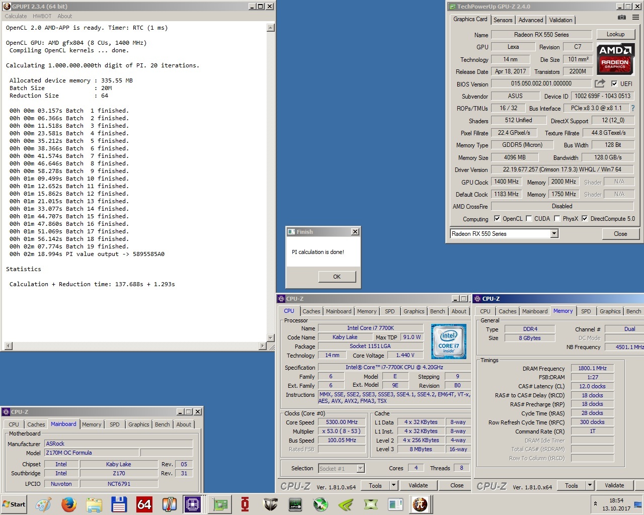The height and width of the screenshot is (515, 644).
Task: Switch to CPU-Z purple chip taskbar icon
Action: tap(193, 504)
